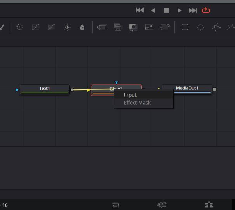Add a Matte Control node
Screen dimensions: 235x210
134,27
